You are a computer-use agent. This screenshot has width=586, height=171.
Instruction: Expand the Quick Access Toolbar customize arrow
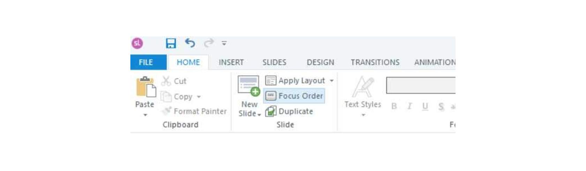(224, 43)
